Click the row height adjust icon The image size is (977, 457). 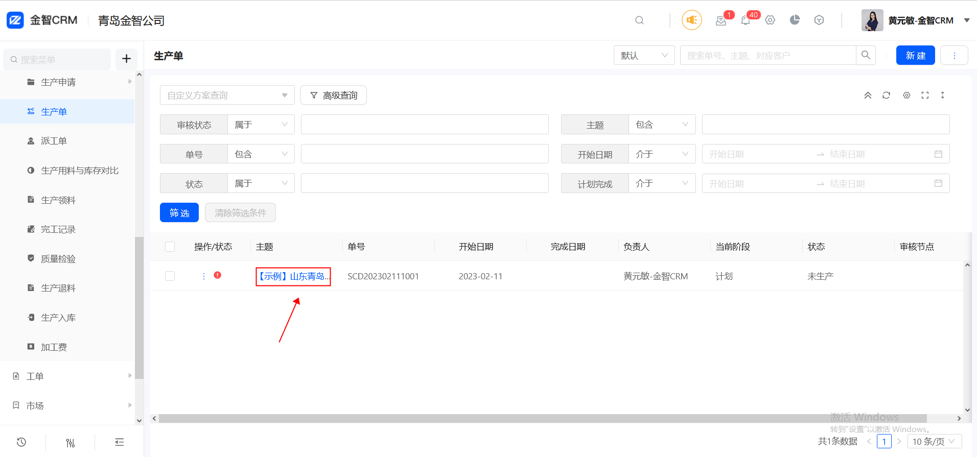click(943, 95)
